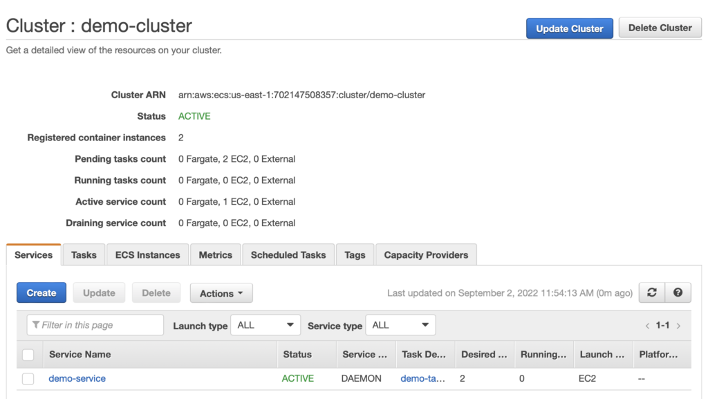Switch to the Tasks tab
The height and width of the screenshot is (399, 708).
click(x=84, y=255)
